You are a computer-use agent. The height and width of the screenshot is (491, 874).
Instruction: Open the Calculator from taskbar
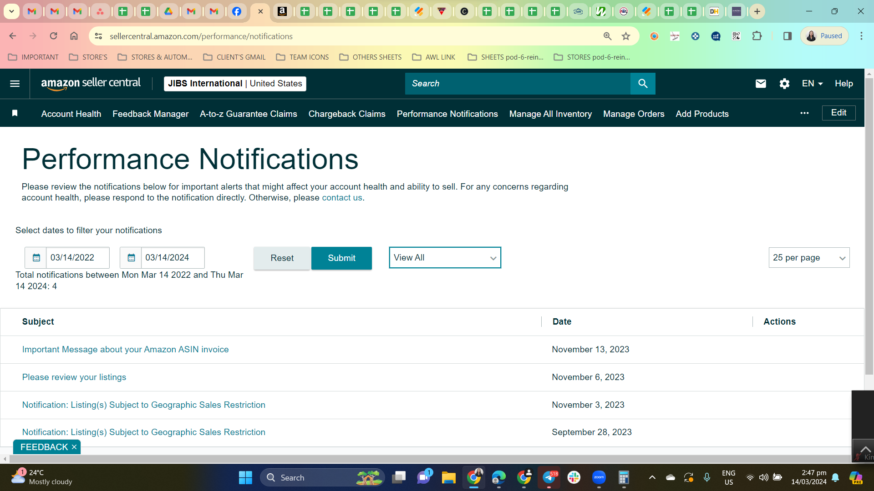point(624,477)
